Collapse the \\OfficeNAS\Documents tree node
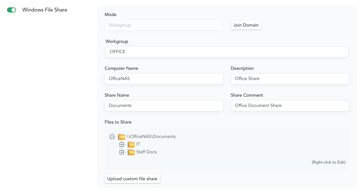The height and width of the screenshot is (194, 364). (112, 137)
